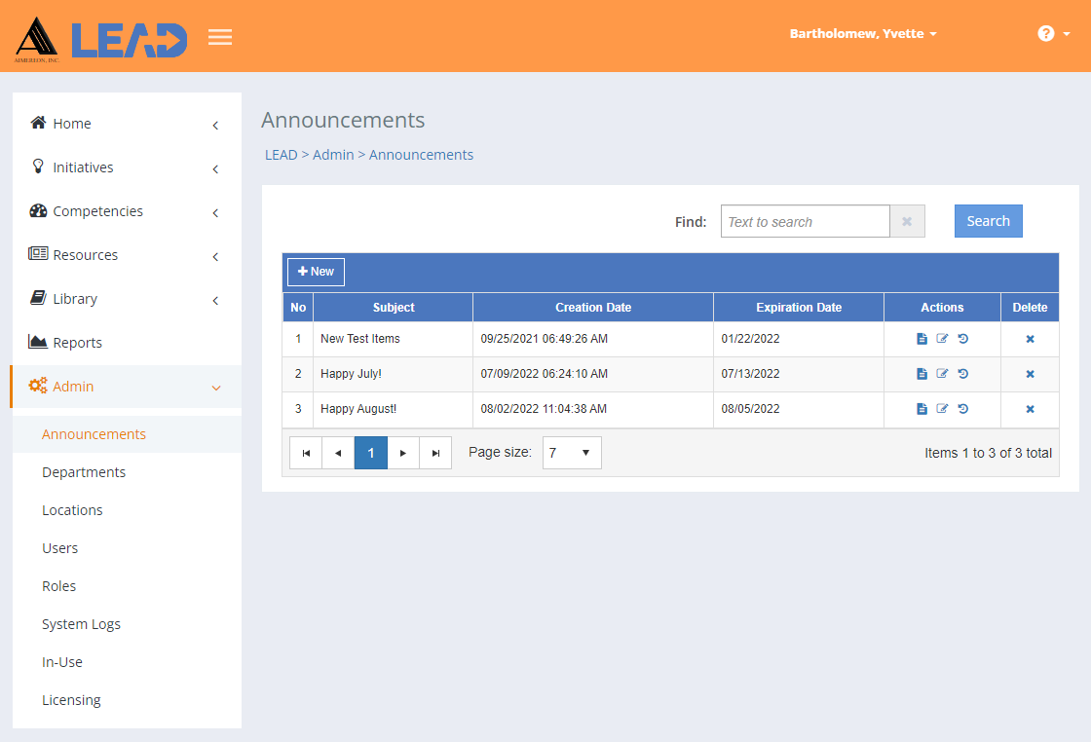
Task: Click the '09/25/2021 06:49:26 AM' cell
Action: coord(593,339)
